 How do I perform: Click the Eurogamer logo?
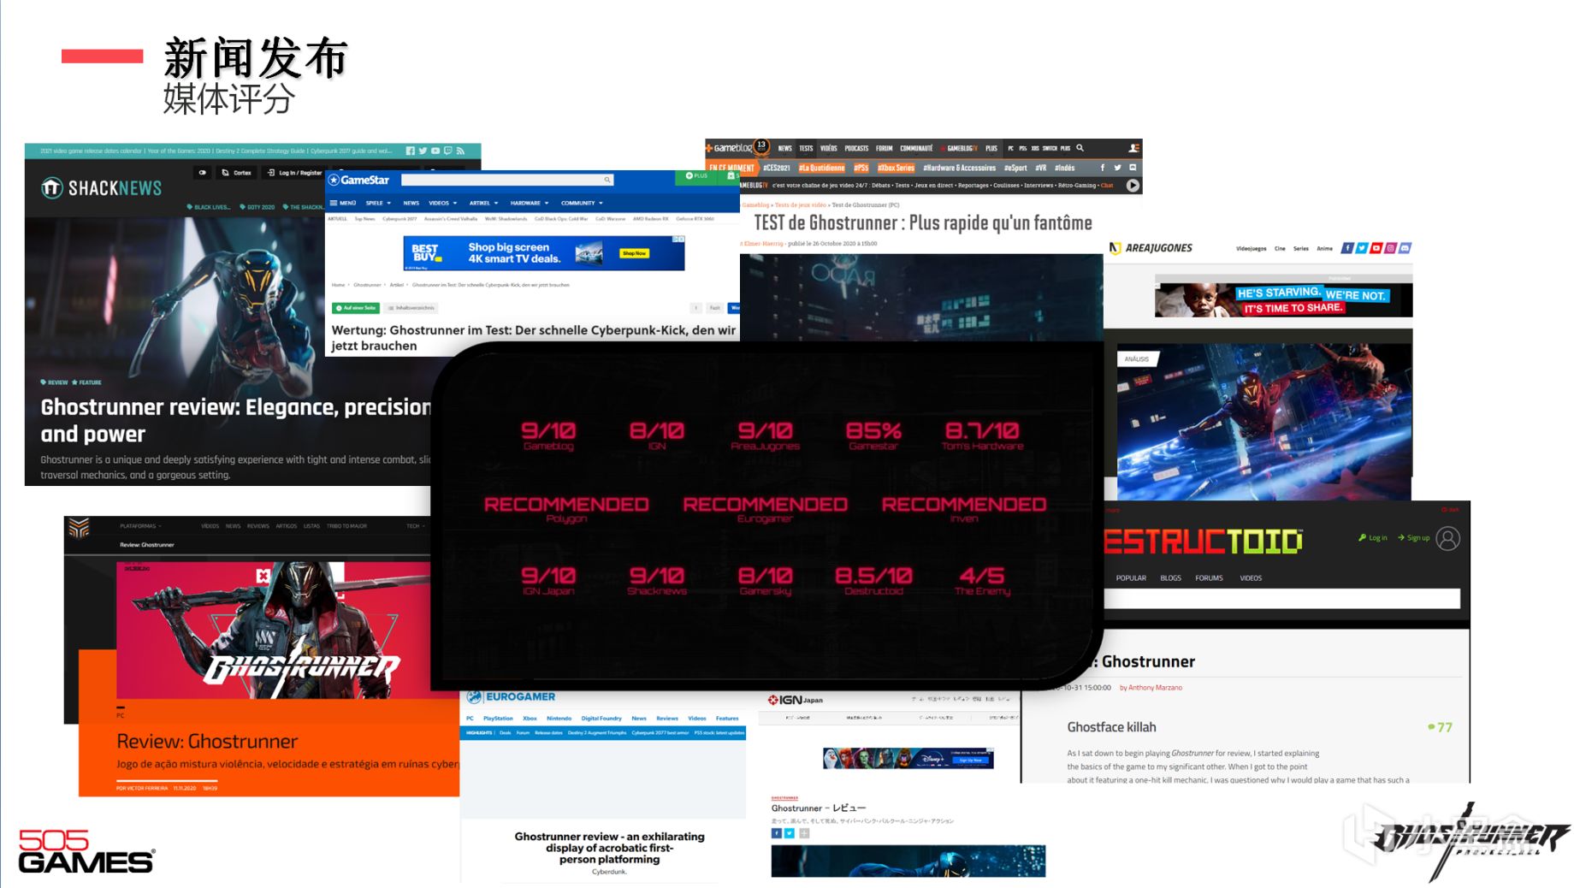[511, 697]
